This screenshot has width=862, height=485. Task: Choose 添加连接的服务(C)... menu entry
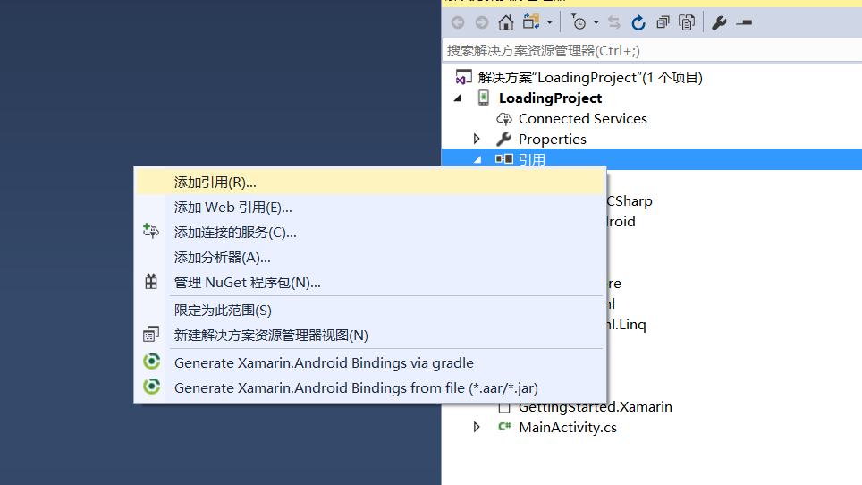coord(370,233)
